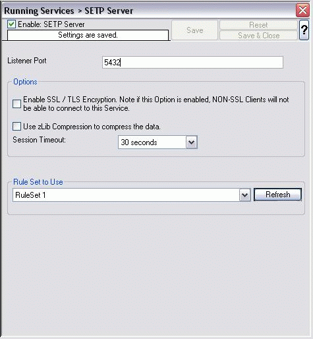
Task: Expand the Rule Set dropdown arrow
Action: click(x=245, y=195)
